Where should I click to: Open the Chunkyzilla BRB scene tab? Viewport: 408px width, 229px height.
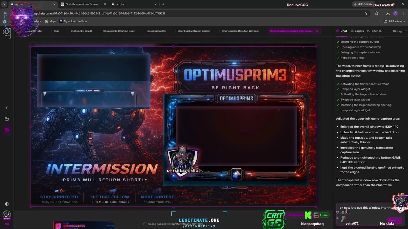point(157,31)
